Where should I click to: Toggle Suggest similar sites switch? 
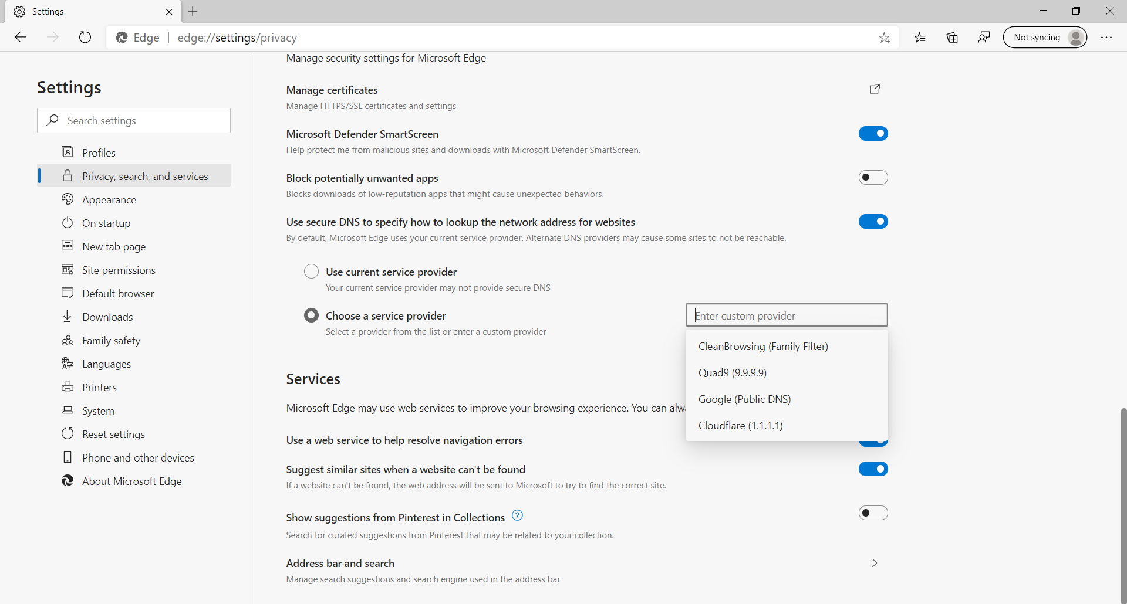(x=873, y=469)
